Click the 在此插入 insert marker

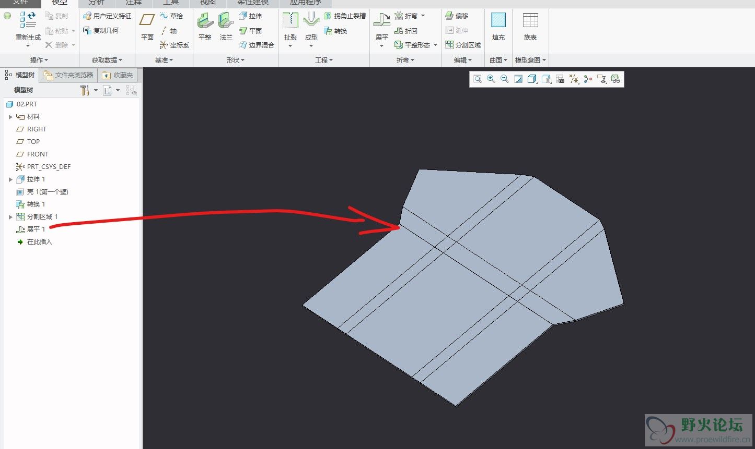click(34, 242)
